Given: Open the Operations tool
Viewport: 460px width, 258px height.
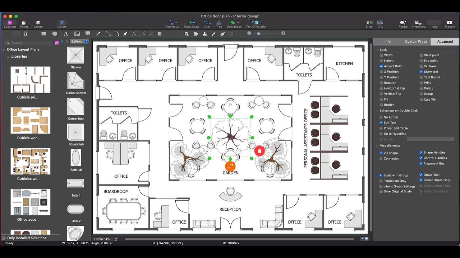Looking at the screenshot, I should [x=234, y=24].
